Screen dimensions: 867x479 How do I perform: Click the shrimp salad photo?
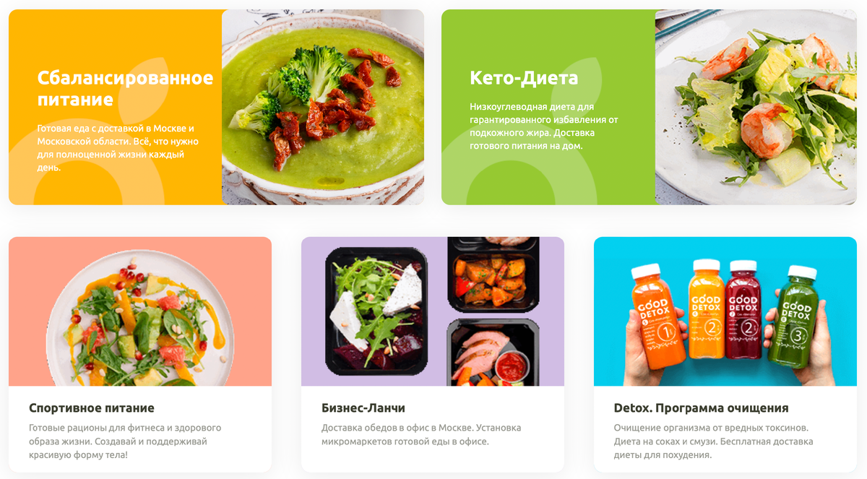pos(756,107)
